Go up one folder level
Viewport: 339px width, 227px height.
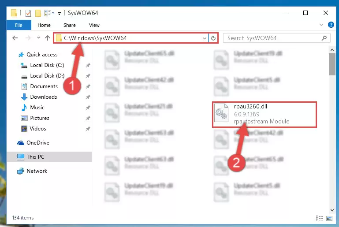pos(48,38)
